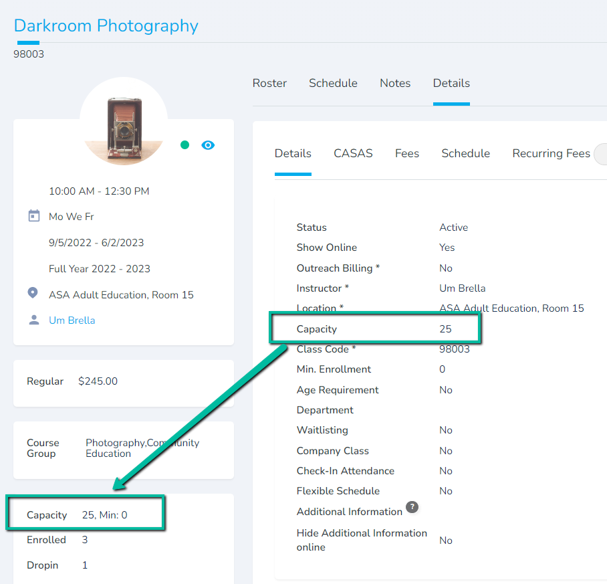The height and width of the screenshot is (584, 607).
Task: Open the blue Um Brella instructor link
Action: [x=72, y=320]
